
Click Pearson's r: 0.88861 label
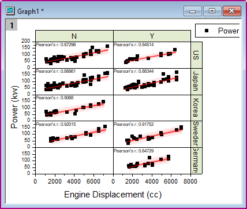[56, 71]
